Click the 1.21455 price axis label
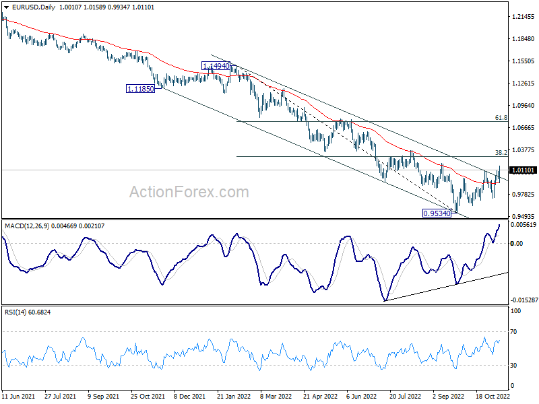 524,16
